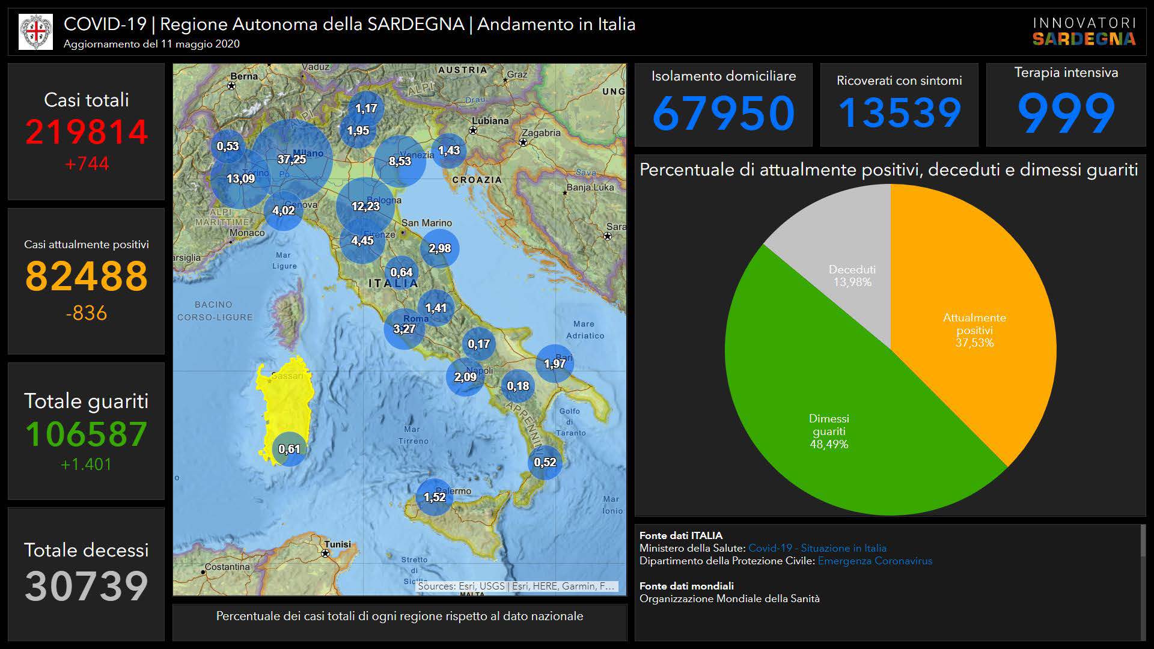Select the 0,61 Sardinia map bubble

tap(289, 449)
